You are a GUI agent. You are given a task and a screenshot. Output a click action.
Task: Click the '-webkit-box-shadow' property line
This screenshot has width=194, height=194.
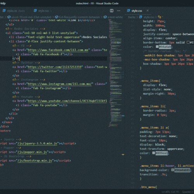coord(168,55)
